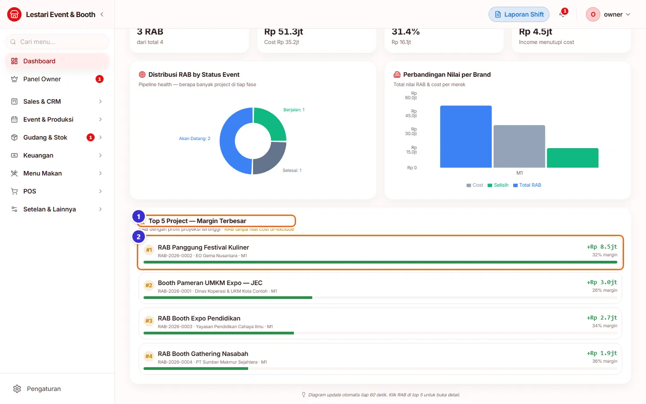This screenshot has height=404, width=646.
Task: Collapse the sidebar with the chevron next to brand name
Action: pos(102,14)
